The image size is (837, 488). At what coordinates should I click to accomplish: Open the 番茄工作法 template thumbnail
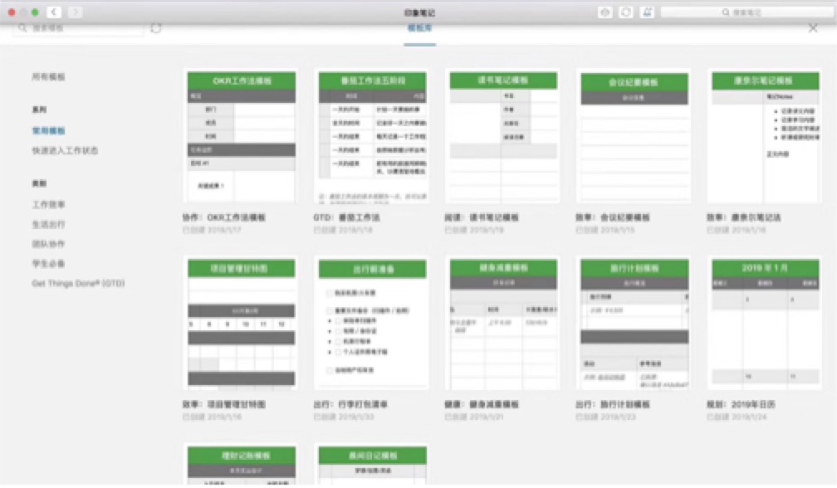tap(373, 136)
